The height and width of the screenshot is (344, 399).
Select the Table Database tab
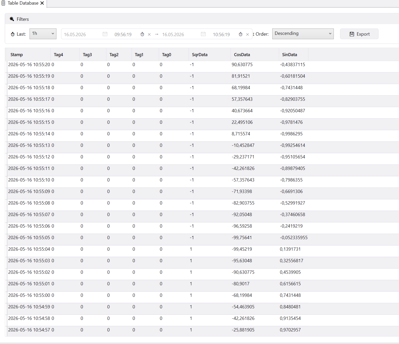[23, 3]
